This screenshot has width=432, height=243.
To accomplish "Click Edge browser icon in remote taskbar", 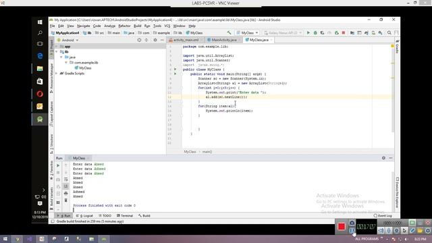I will (40, 56).
